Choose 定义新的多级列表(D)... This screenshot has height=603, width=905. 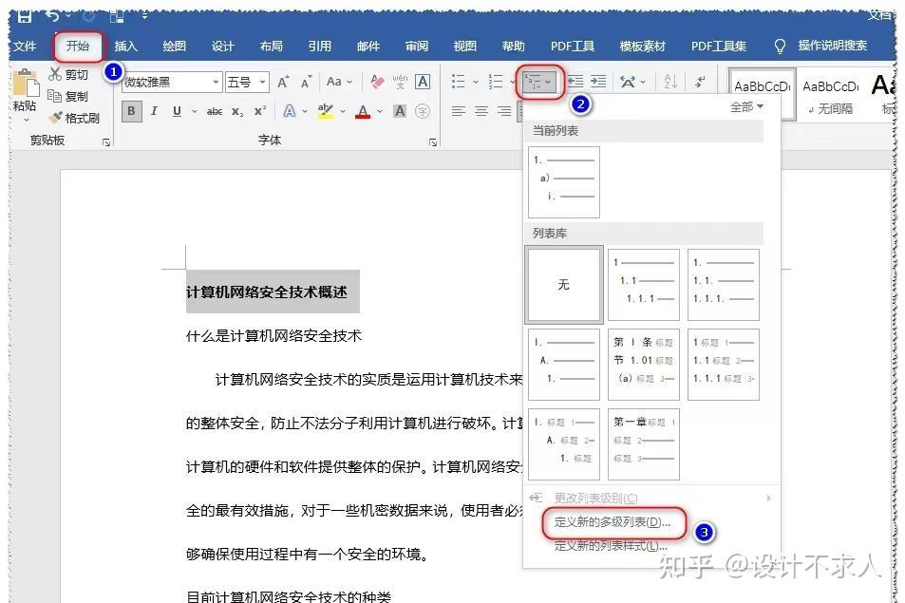coord(612,522)
